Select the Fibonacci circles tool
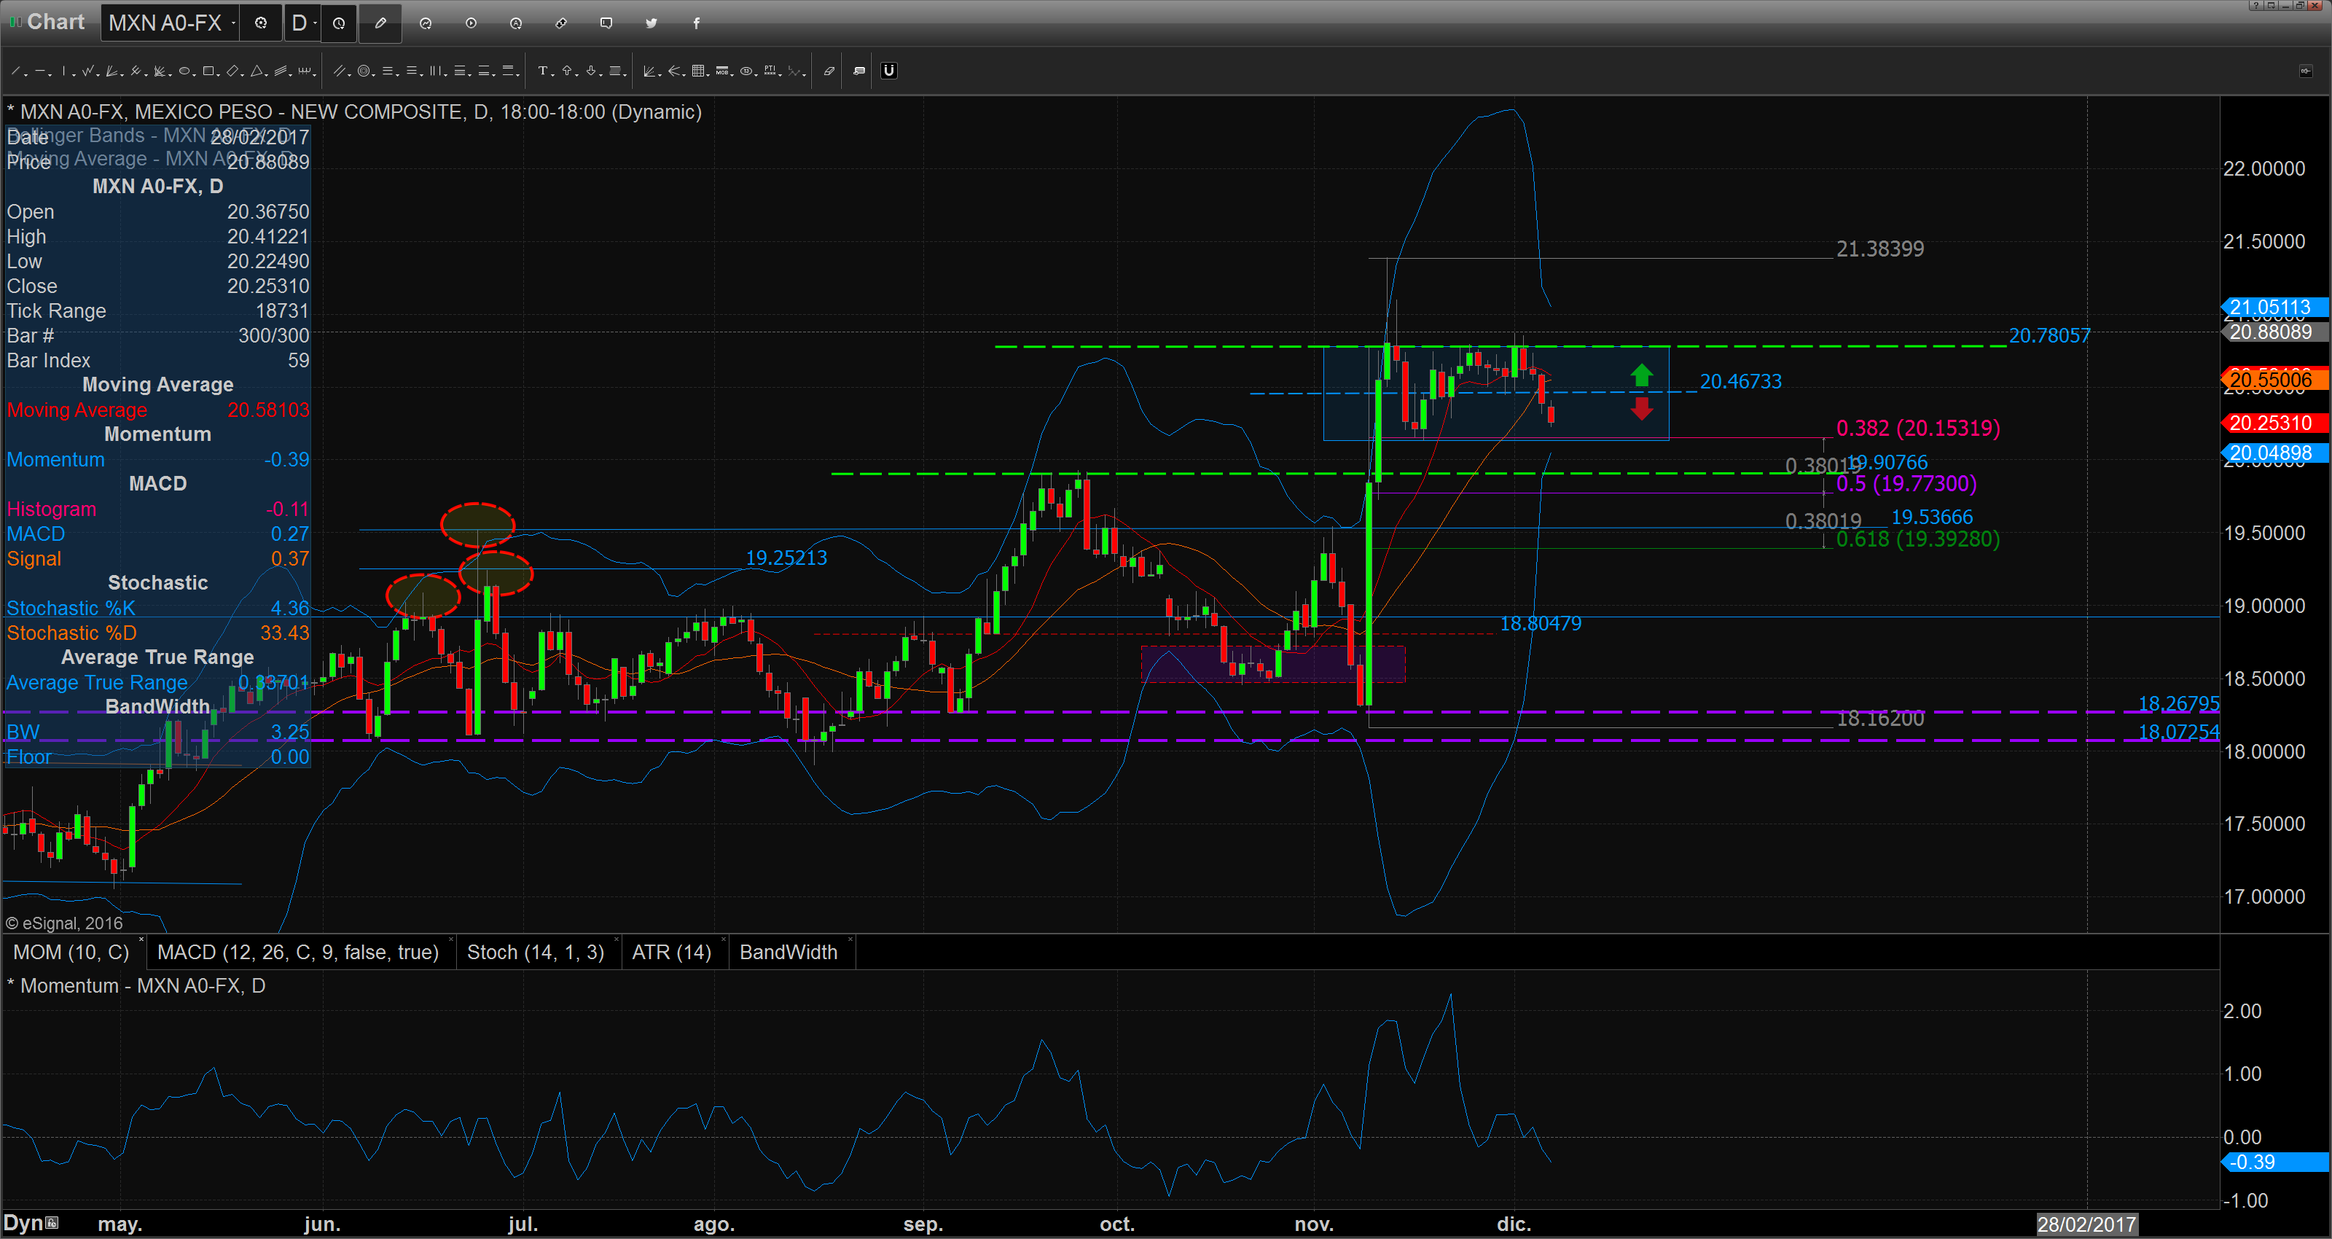 365,71
